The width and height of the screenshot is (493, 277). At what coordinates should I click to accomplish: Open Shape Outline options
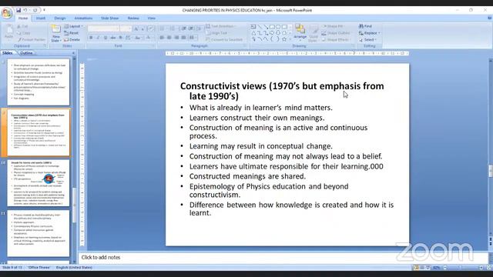(336, 33)
